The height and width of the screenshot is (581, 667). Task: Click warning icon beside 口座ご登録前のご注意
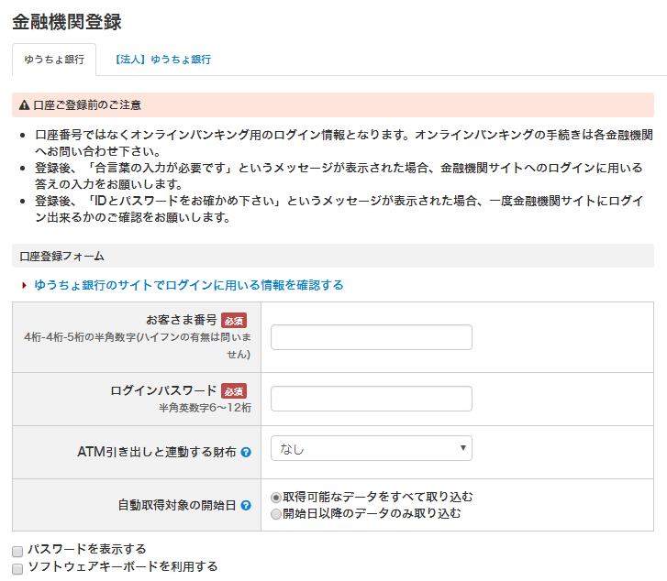pos(25,105)
